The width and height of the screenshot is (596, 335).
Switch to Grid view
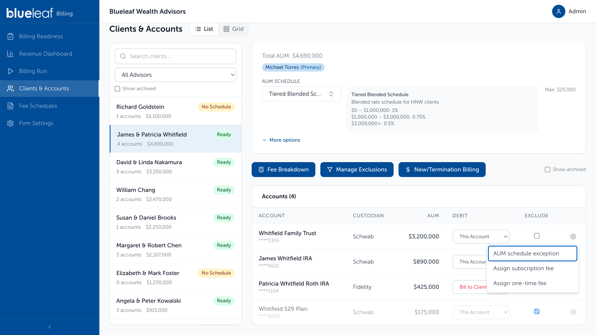click(233, 29)
